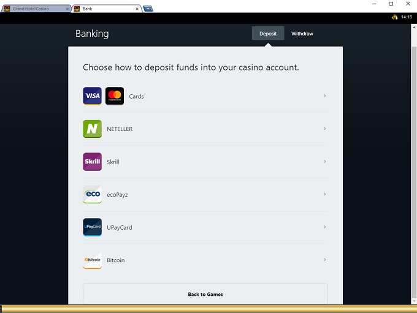The width and height of the screenshot is (417, 313).
Task: Close the Bank tab
Action: tap(138, 9)
